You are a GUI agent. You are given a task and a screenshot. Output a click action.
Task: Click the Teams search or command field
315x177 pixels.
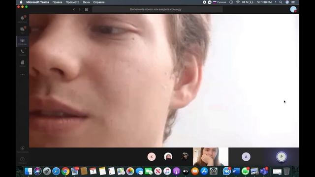(157, 9)
